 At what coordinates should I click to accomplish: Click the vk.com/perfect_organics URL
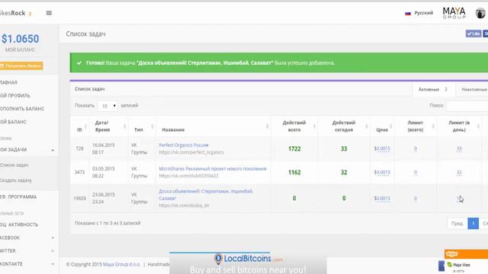(x=191, y=152)
